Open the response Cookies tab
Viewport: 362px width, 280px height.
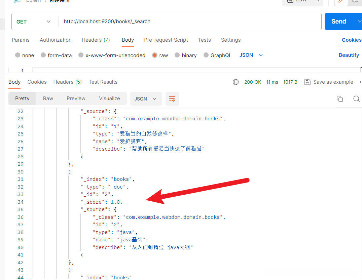[x=37, y=82]
